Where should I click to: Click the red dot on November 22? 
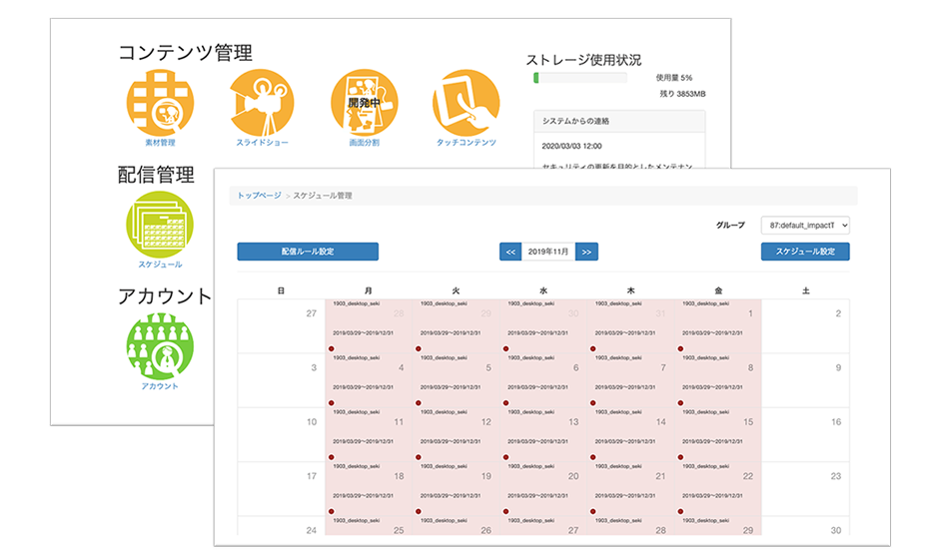[x=680, y=512]
